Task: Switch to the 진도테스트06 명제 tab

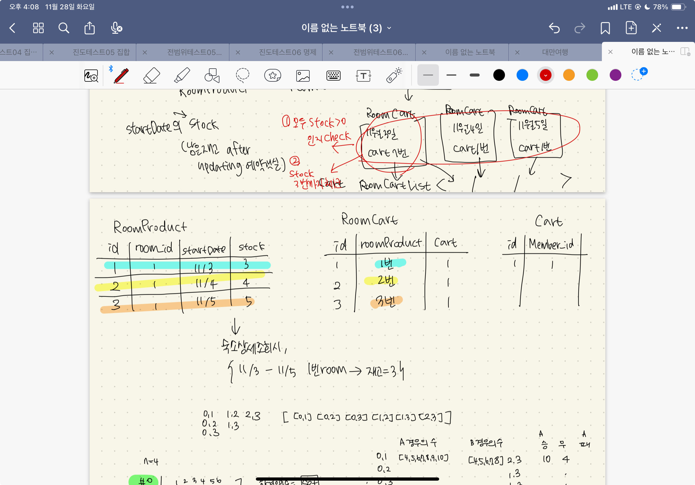Action: (287, 52)
